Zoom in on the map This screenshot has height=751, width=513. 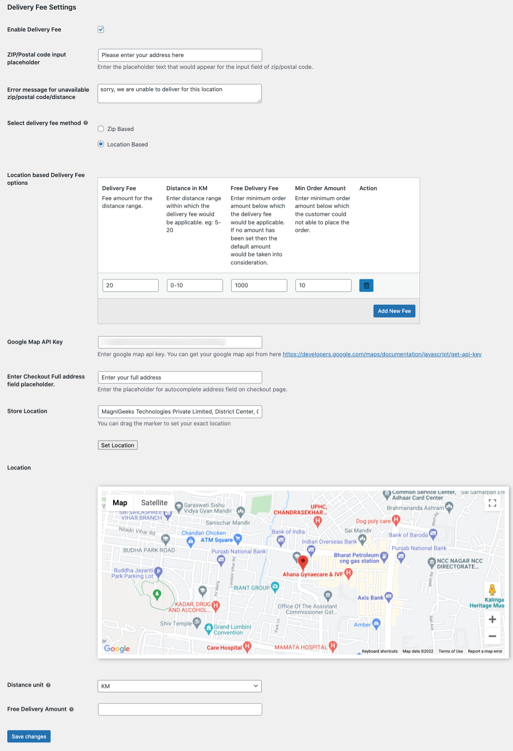492,619
